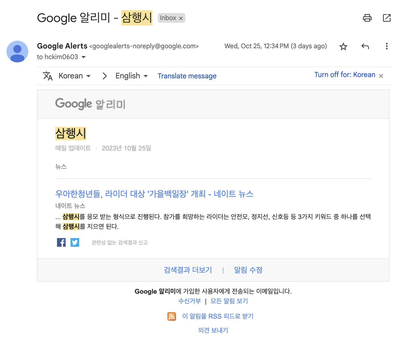This screenshot has width=402, height=346.
Task: Click the 매일 업데이트 text
Action: tap(73, 148)
